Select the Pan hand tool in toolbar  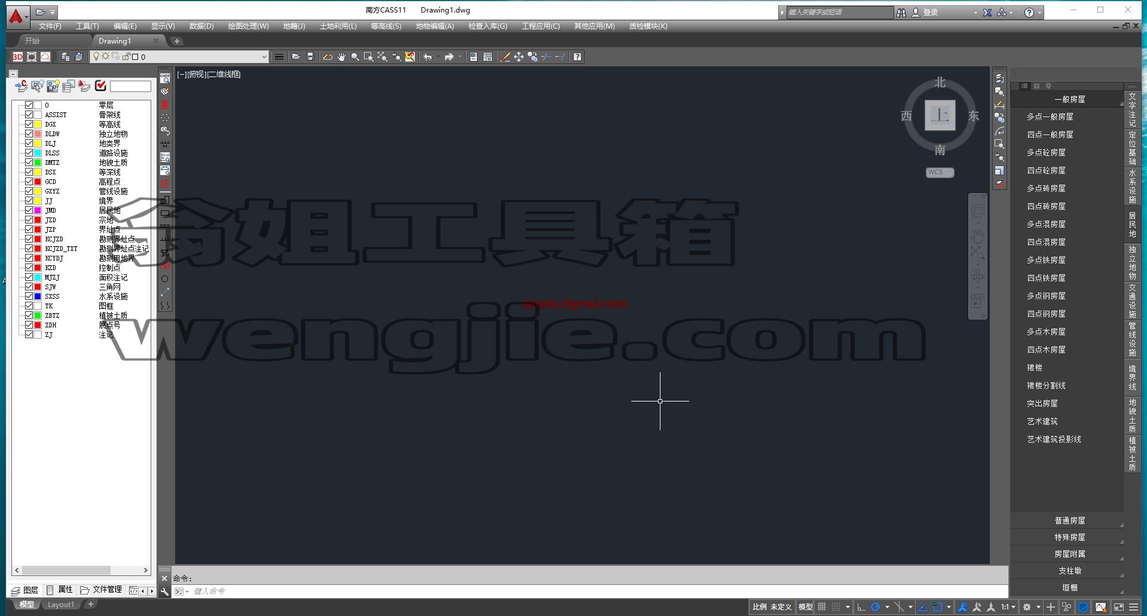[x=341, y=57]
